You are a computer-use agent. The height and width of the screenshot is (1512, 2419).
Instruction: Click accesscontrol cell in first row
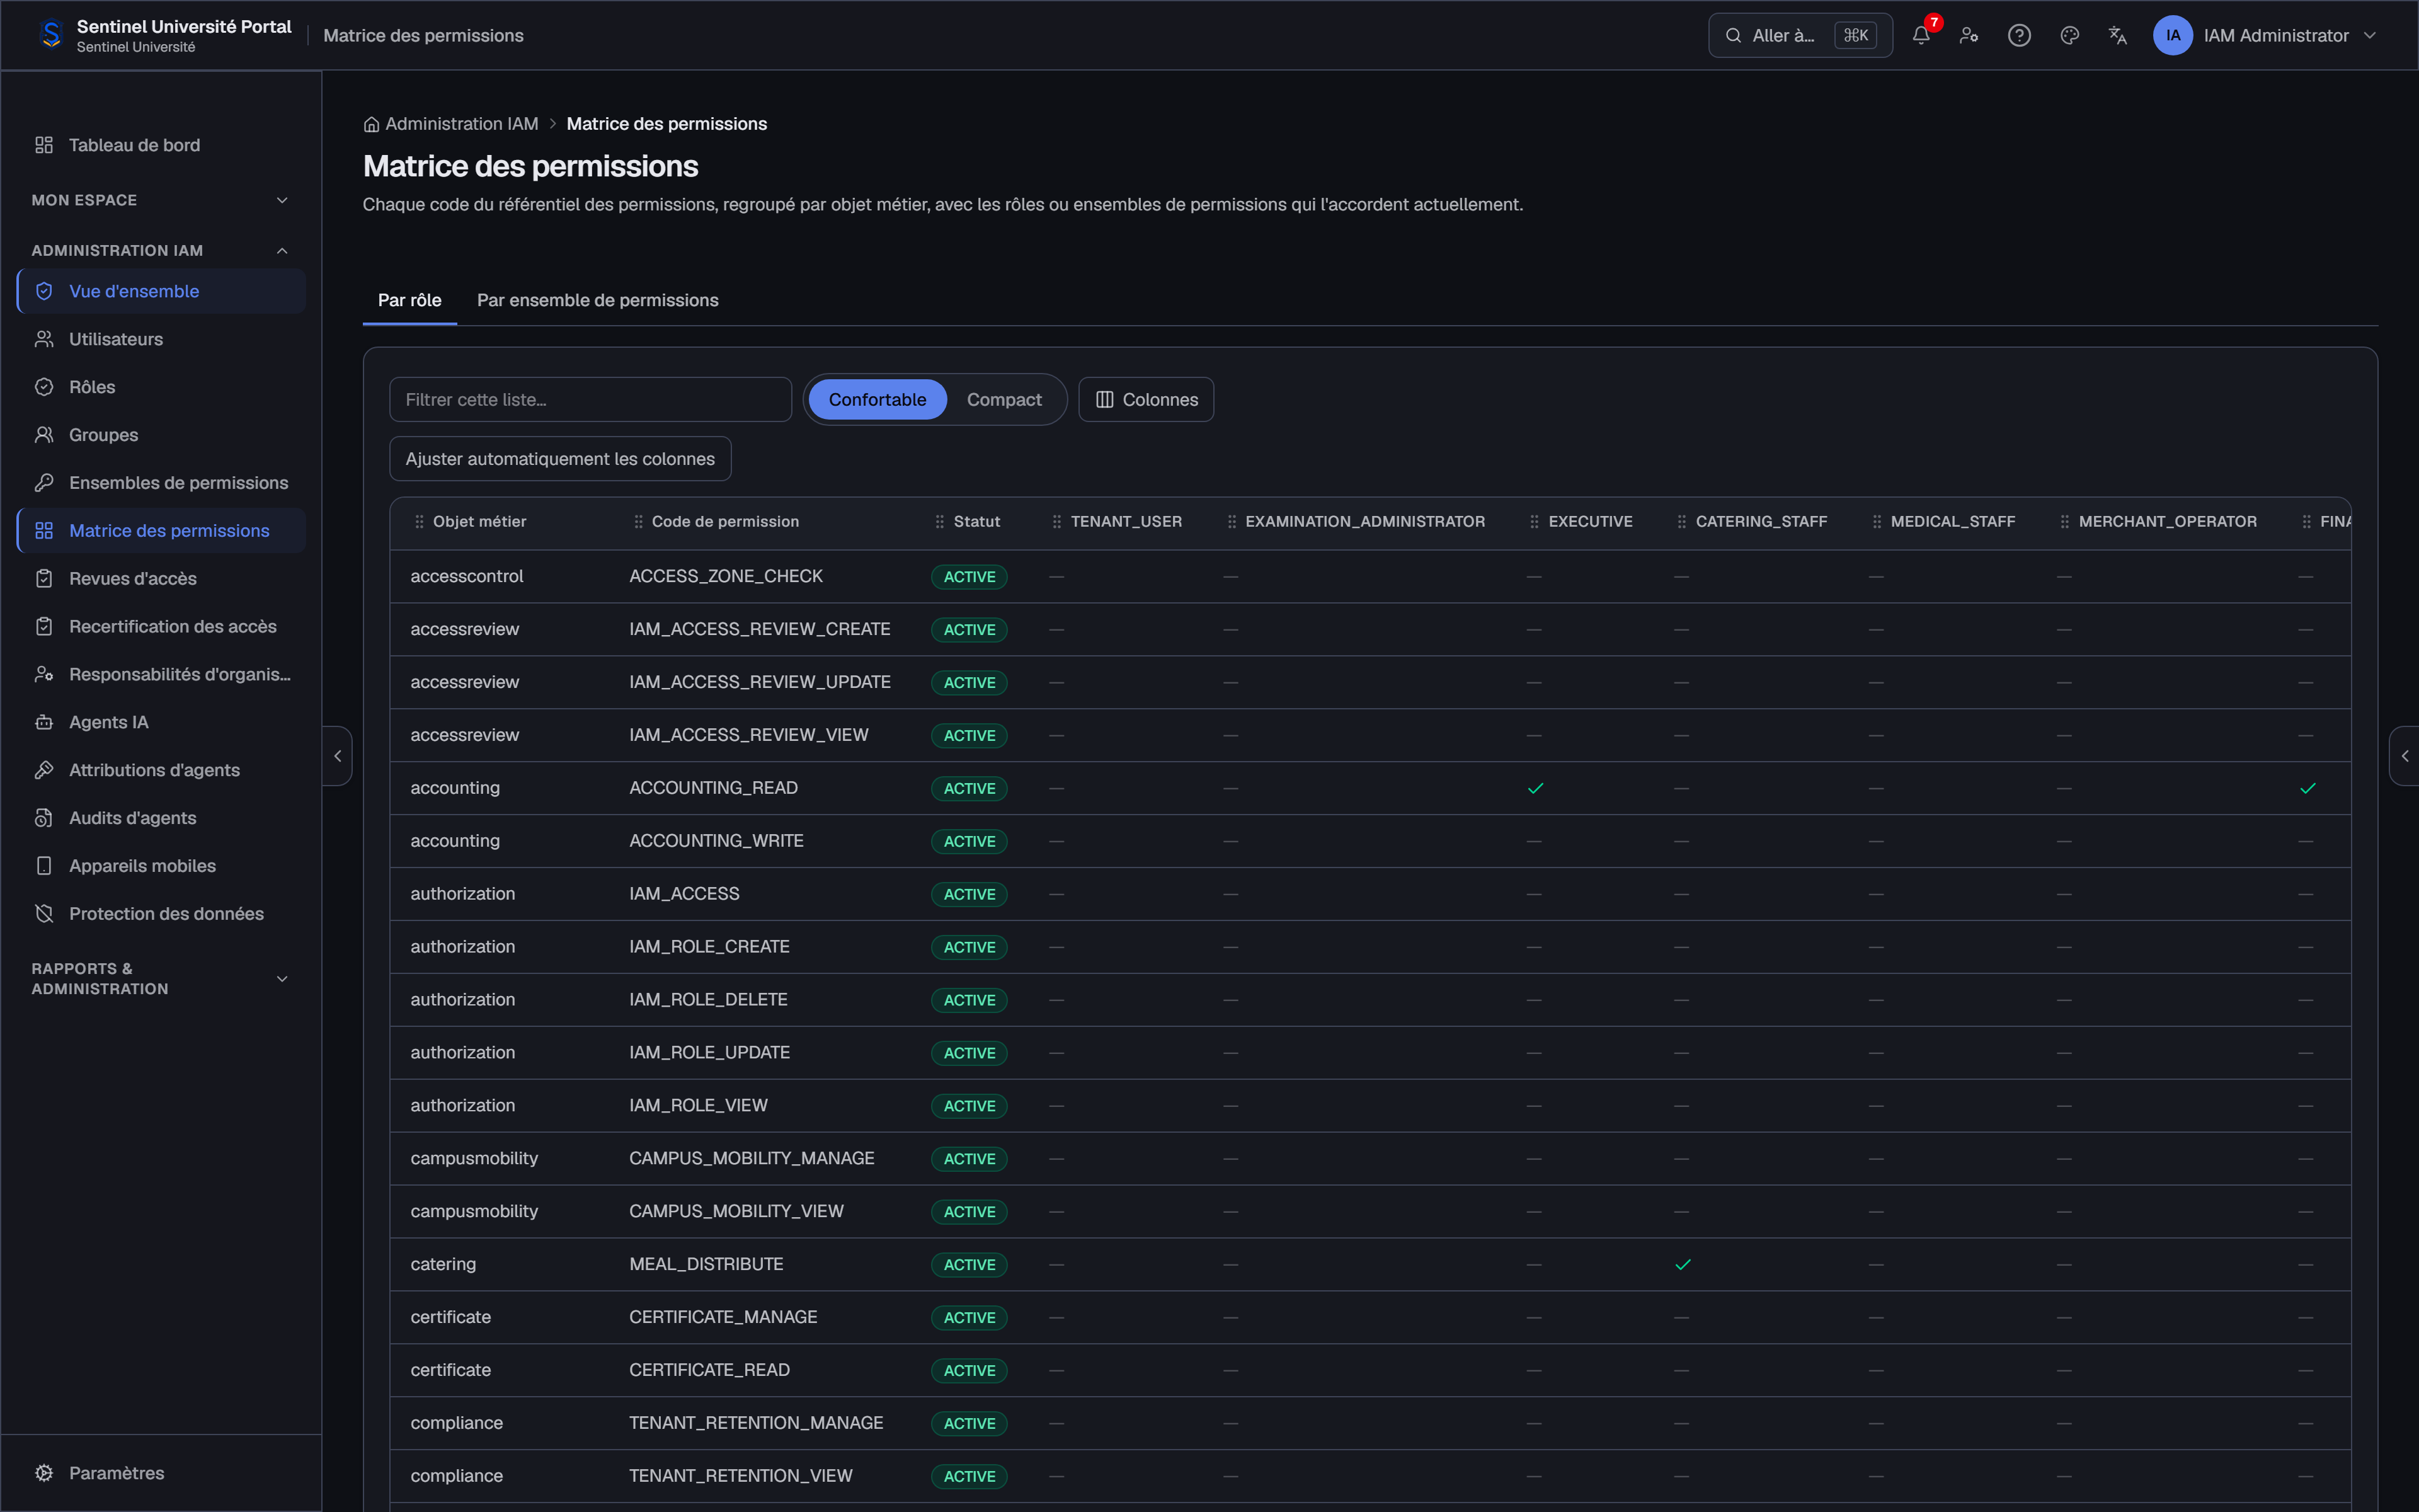pyautogui.click(x=467, y=576)
